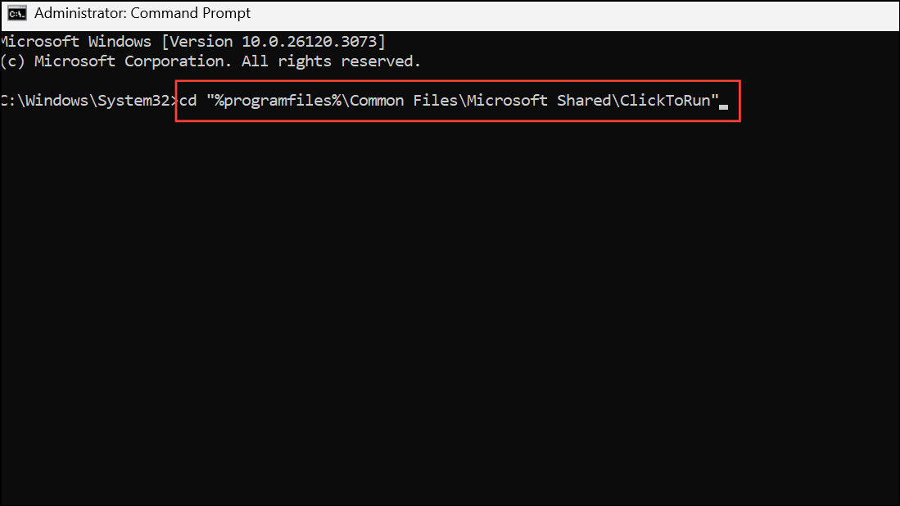Click the blinking cursor after the closing quote
This screenshot has width=900, height=506.
pos(724,106)
